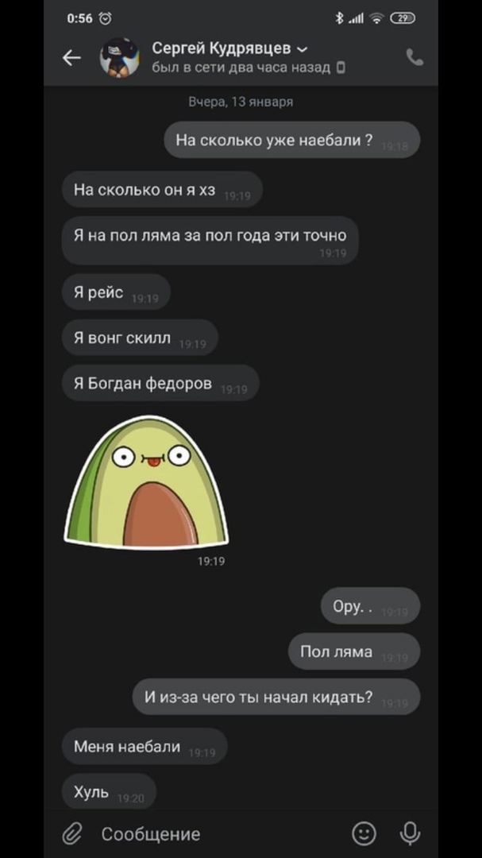Viewport: 482px width, 858px height.
Task: Select the avocado sticker
Action: pyautogui.click(x=146, y=482)
